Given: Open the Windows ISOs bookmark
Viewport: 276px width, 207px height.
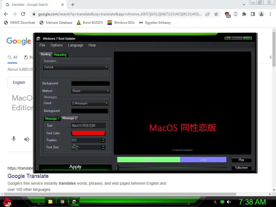Looking at the screenshot, I should 121,23.
